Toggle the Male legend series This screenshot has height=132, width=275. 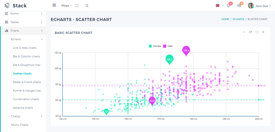click(x=168, y=46)
